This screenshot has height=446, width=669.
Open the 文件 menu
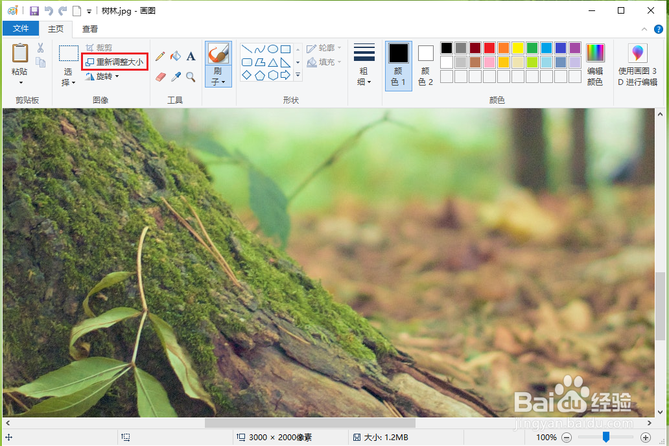(x=21, y=29)
